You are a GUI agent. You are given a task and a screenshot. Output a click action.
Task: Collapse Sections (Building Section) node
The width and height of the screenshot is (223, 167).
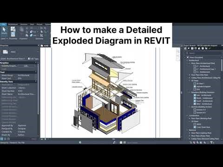point(190,107)
